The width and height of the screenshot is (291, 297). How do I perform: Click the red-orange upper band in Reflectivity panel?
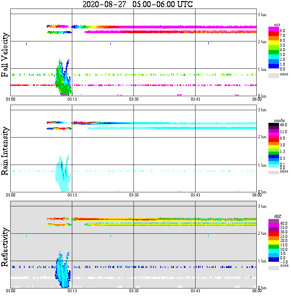(x=164, y=219)
